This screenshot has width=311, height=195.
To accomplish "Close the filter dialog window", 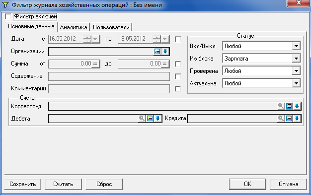I will 299,3.
